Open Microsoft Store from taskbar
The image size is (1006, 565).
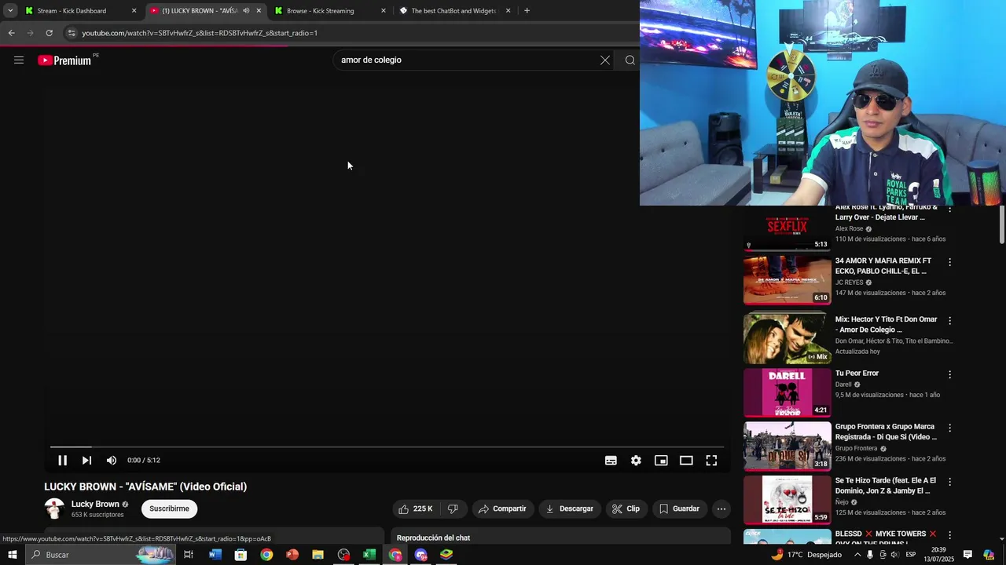240,555
